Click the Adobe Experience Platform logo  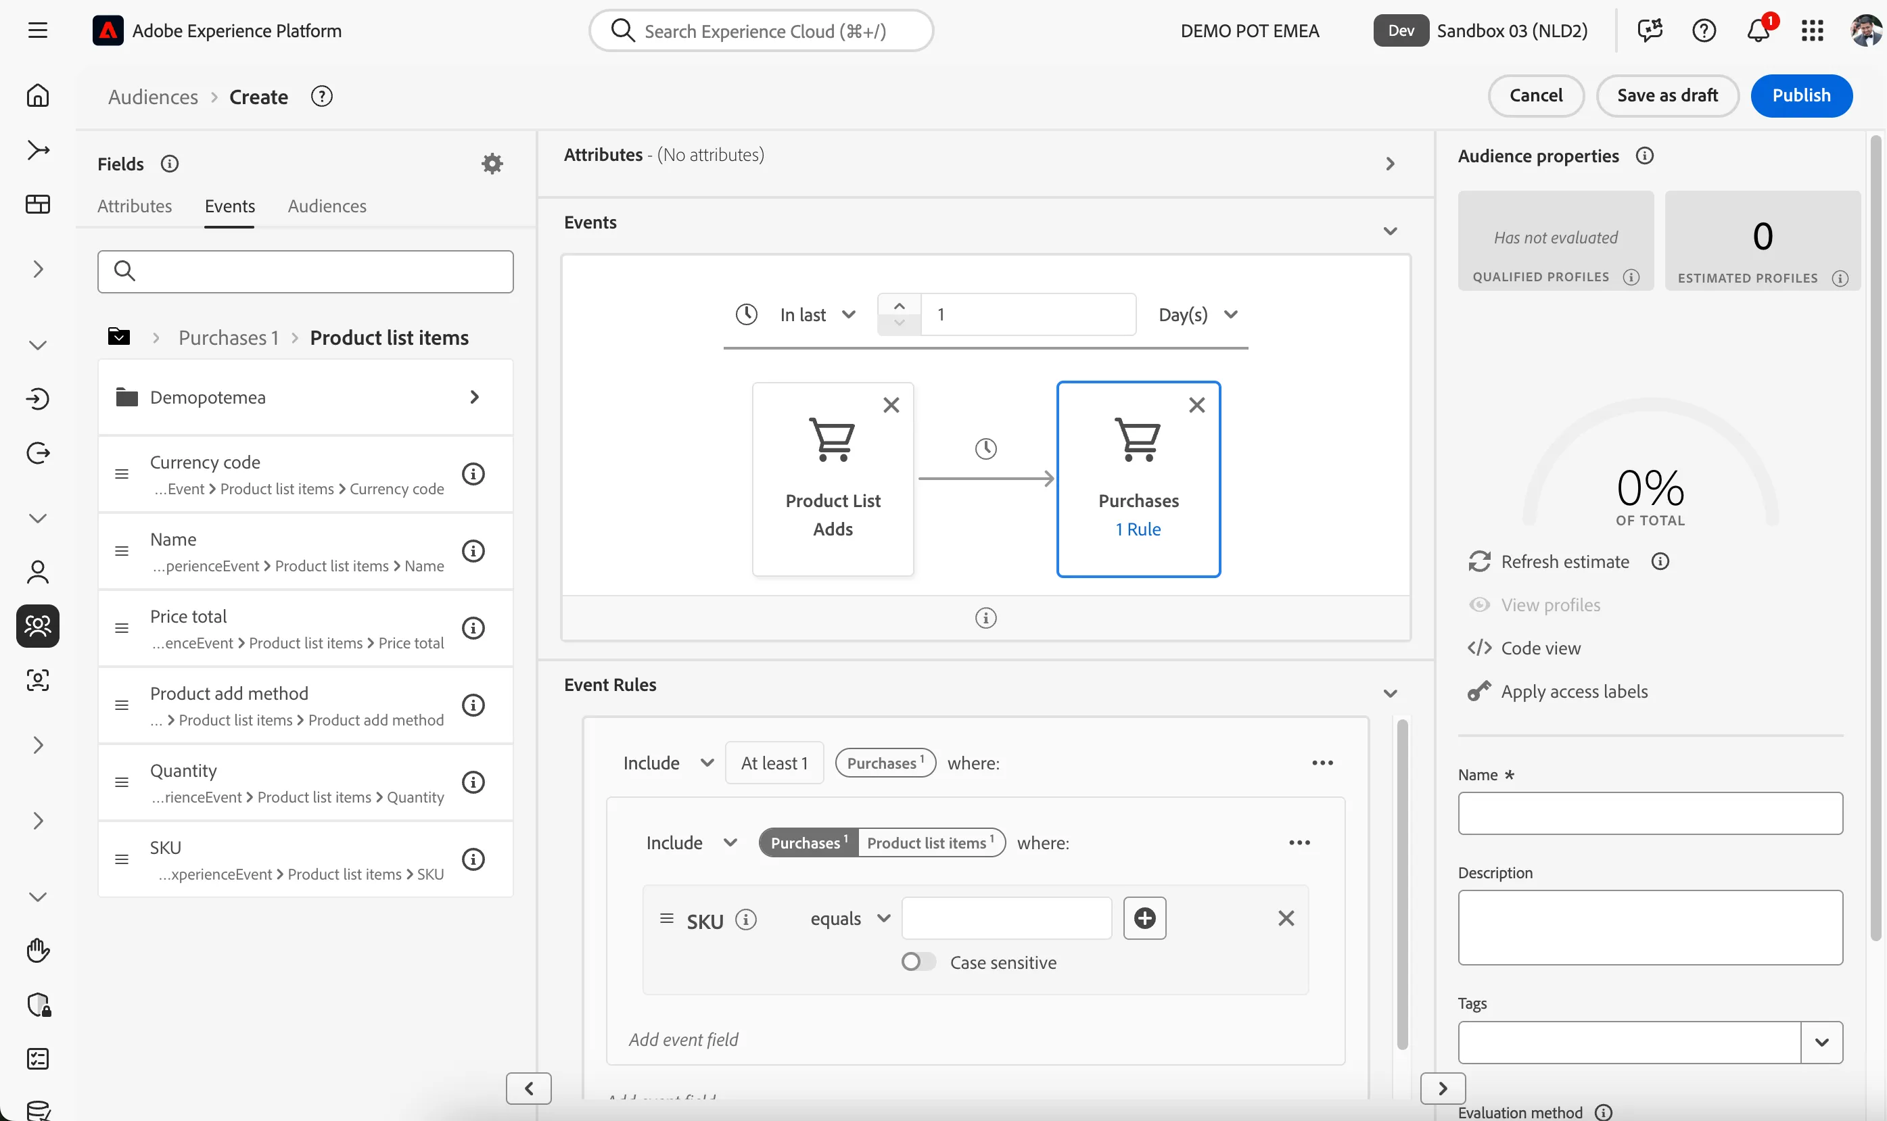[108, 30]
